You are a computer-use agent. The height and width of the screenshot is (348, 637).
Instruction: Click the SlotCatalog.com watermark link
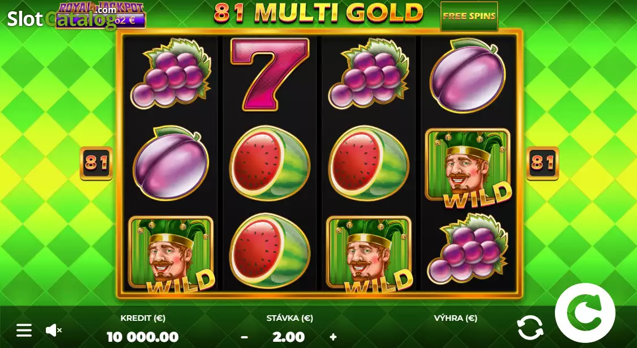61,19
